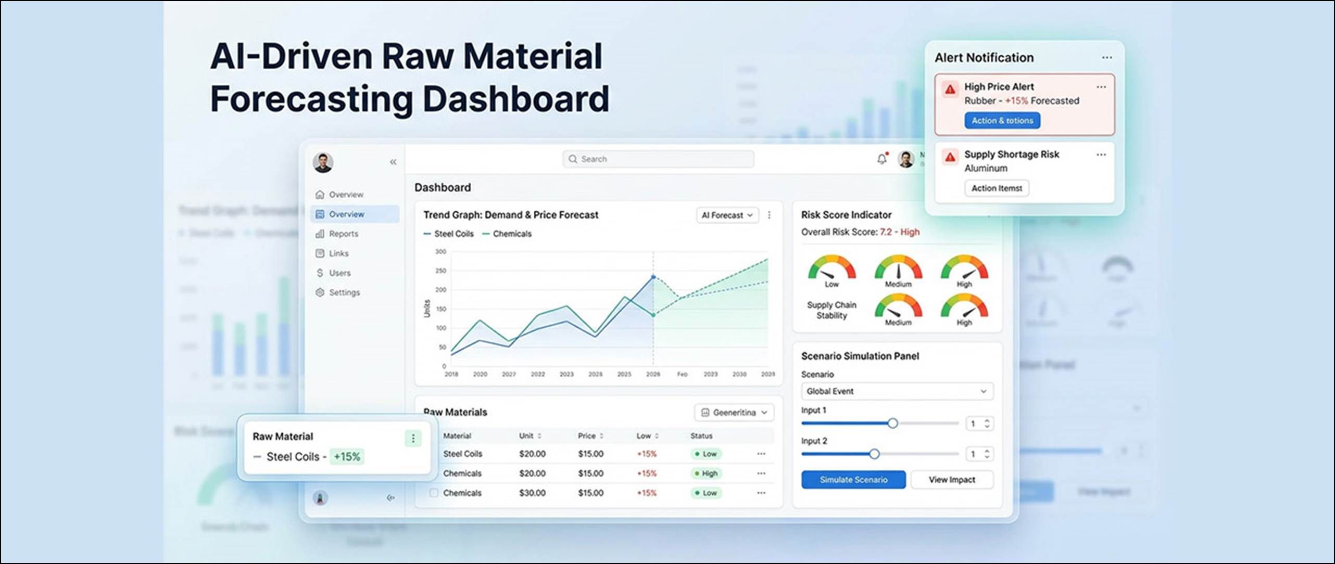Sort table by Low column
The image size is (1335, 564).
click(647, 436)
